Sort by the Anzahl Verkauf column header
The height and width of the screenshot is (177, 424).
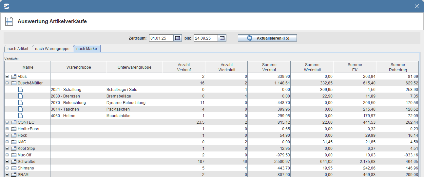click(183, 67)
